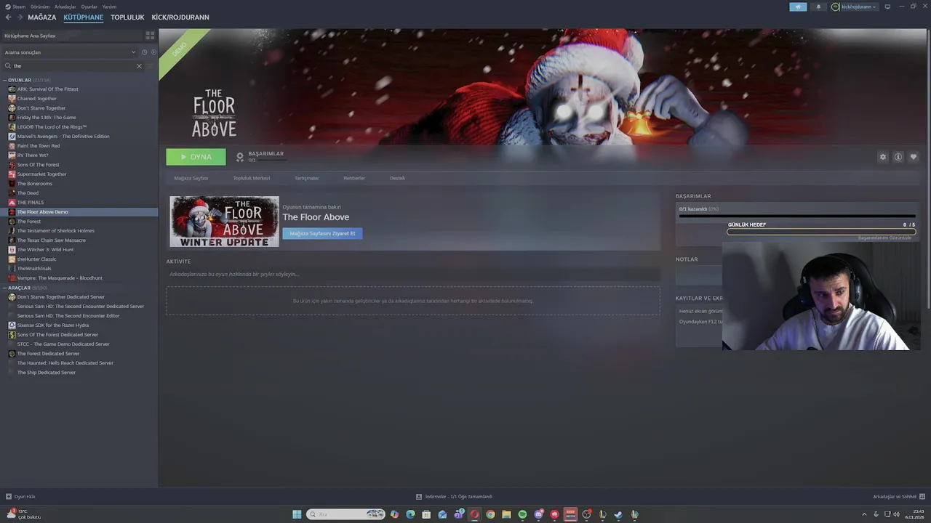931x523 pixels.
Task: Clear the library search with the X
Action: tap(139, 66)
